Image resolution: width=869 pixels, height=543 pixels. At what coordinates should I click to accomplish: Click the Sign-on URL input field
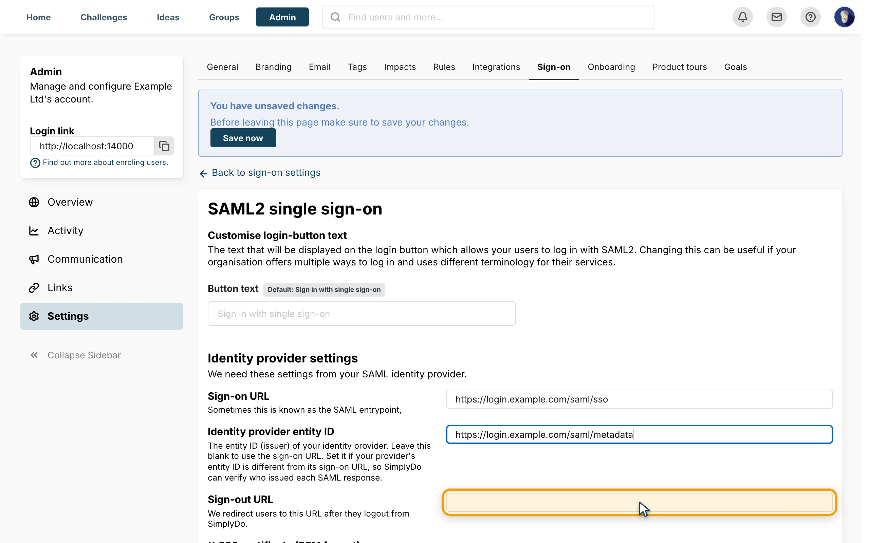(x=639, y=399)
